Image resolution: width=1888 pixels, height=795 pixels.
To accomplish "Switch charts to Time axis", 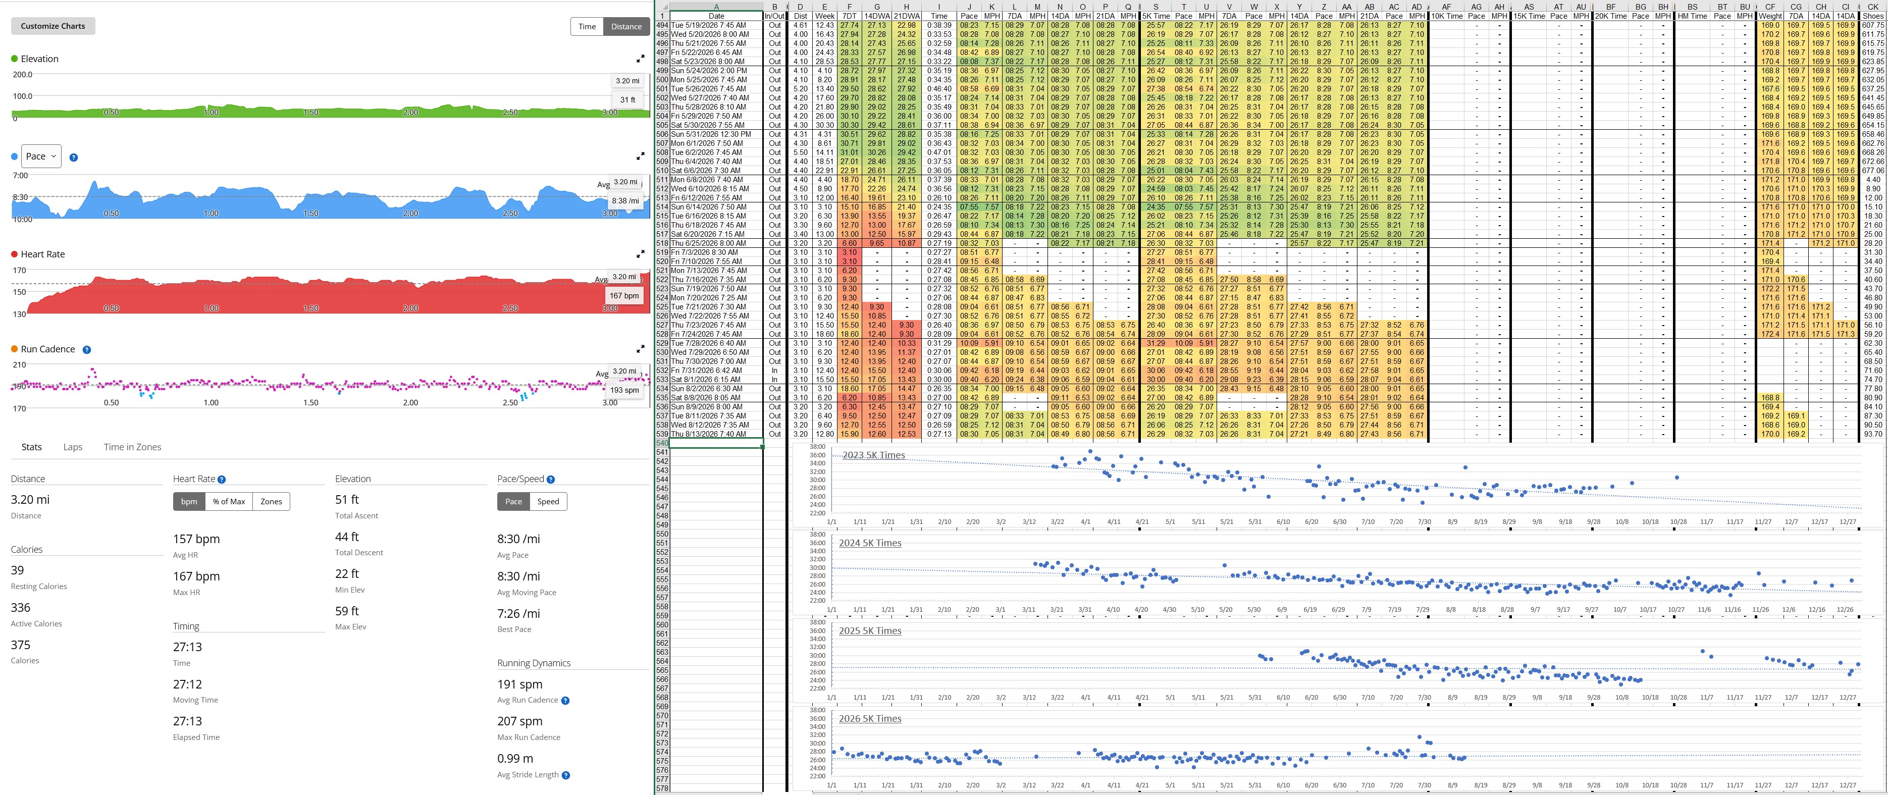I will 587,26.
